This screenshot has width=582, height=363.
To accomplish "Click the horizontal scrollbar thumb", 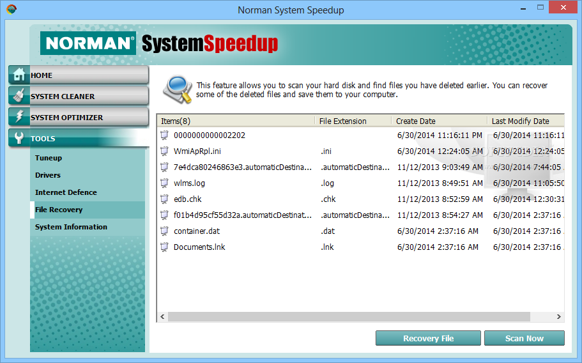I will click(349, 316).
